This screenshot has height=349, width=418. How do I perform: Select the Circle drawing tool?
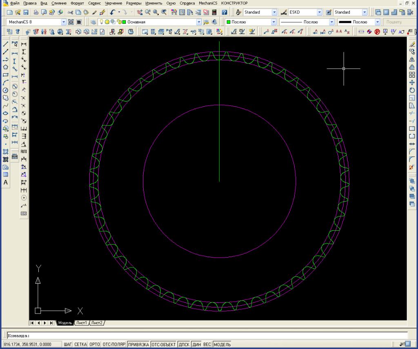coord(6,90)
